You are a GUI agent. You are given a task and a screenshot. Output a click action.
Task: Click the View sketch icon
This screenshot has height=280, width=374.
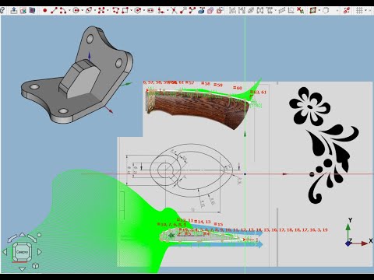[23, 11]
